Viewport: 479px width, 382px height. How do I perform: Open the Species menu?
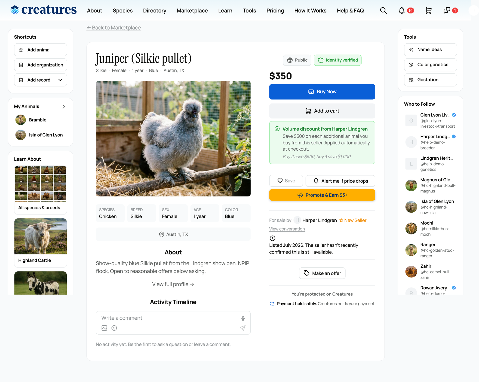[x=123, y=11]
